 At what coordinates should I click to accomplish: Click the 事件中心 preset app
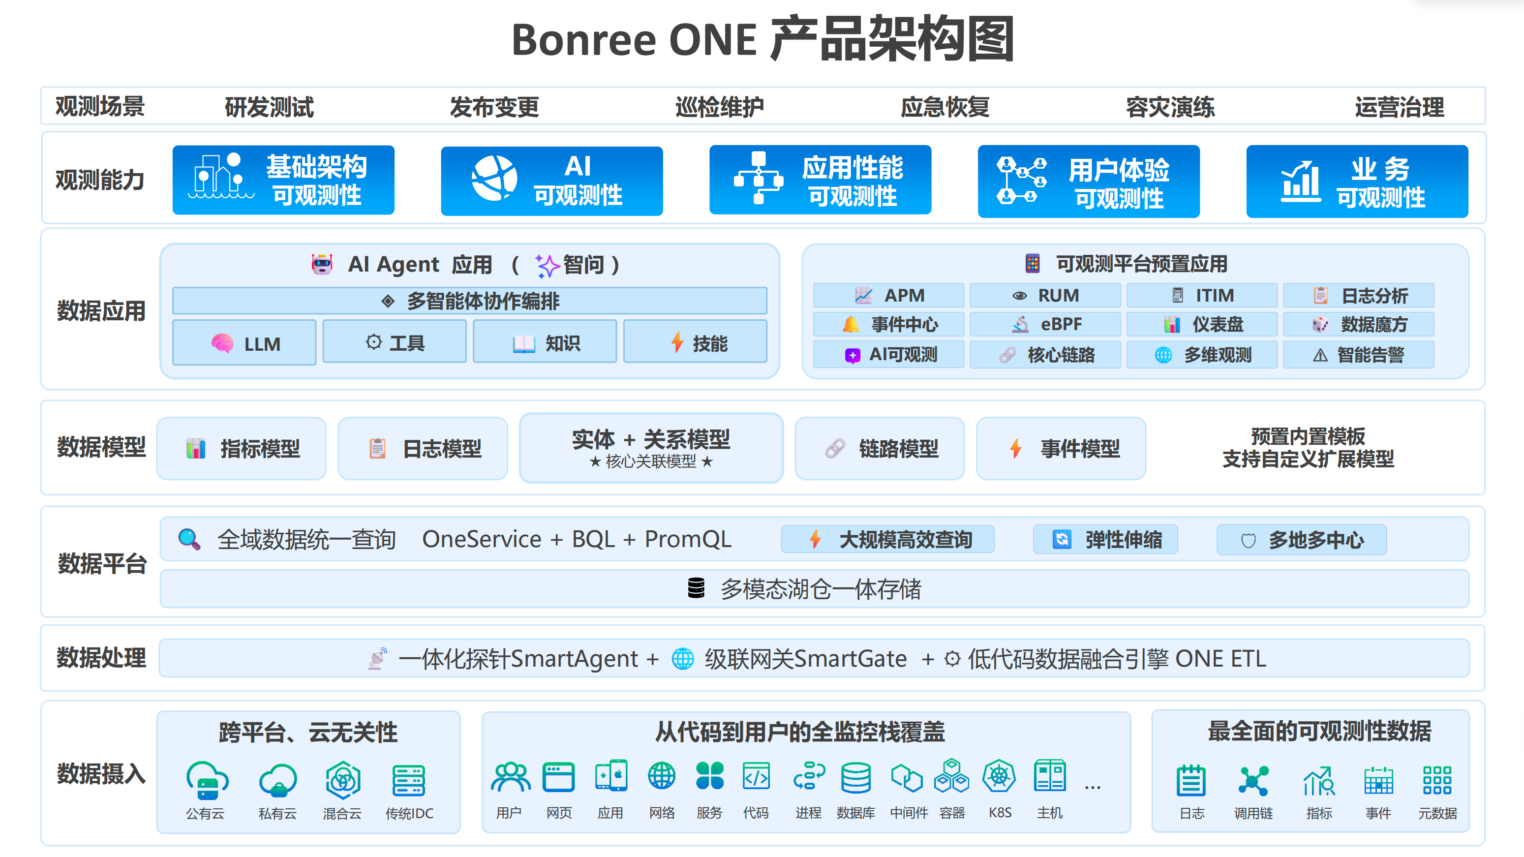(888, 324)
